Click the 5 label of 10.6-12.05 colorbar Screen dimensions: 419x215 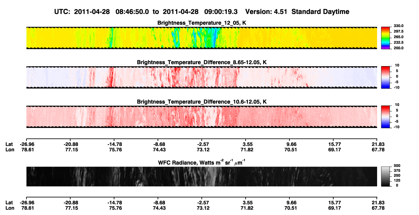pos(398,110)
